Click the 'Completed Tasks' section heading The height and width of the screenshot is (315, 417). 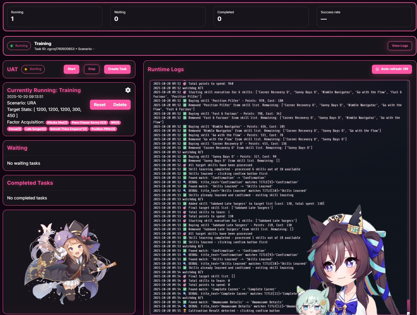[30, 183]
